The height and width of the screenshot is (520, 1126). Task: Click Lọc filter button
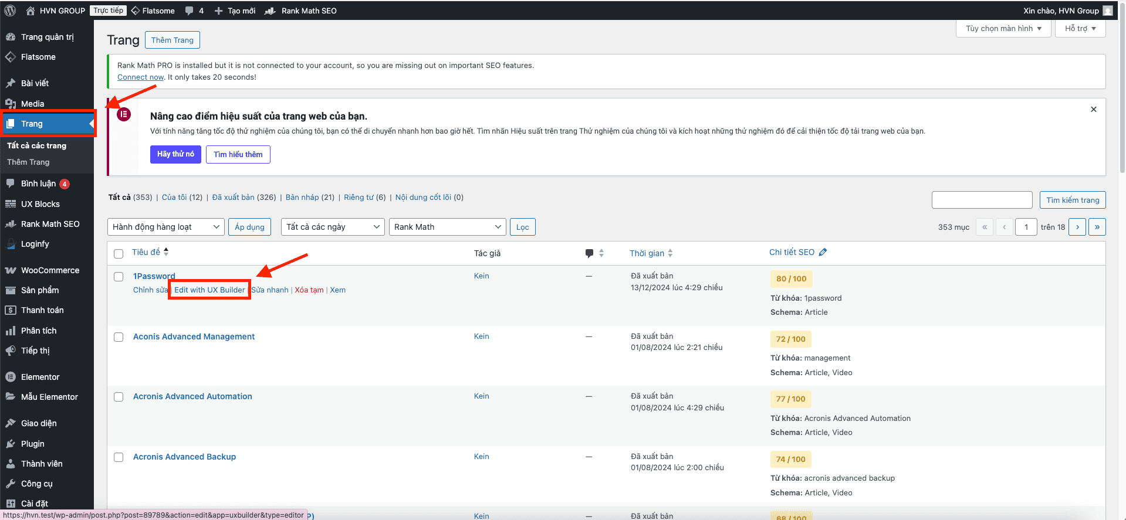click(523, 227)
